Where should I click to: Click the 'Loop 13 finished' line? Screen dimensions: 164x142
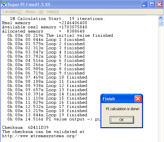point(47,90)
